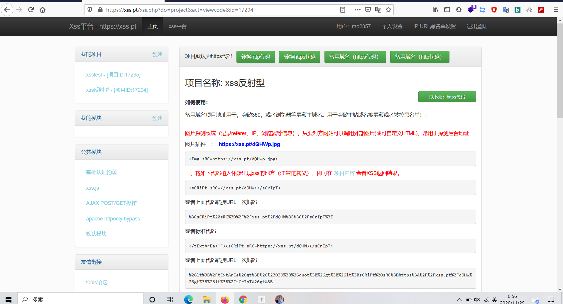This screenshot has width=563, height=304.
Task: Click the Xss平台 - https://xss.pt brand link
Action: coord(103,26)
